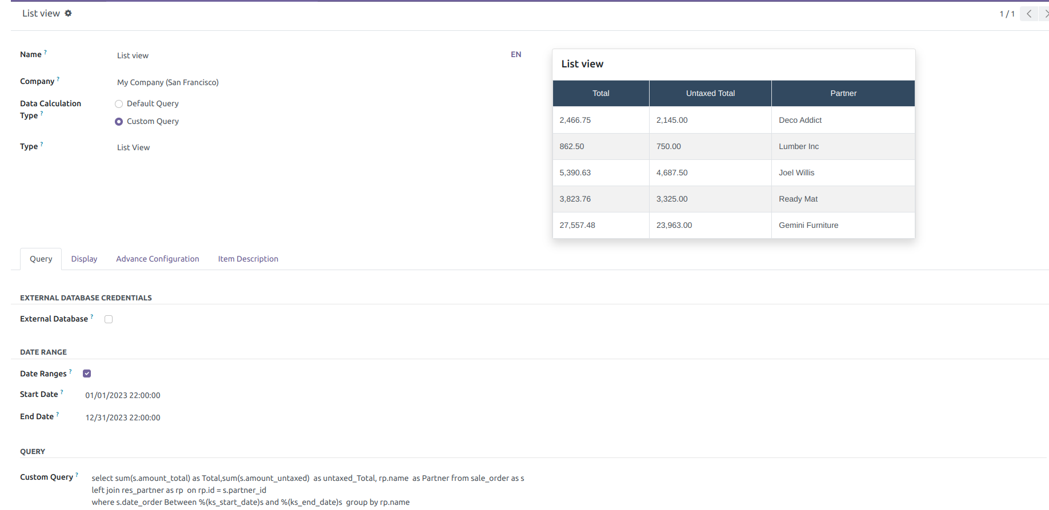Click the Company field help question mark
Image resolution: width=1049 pixels, height=510 pixels.
click(58, 79)
